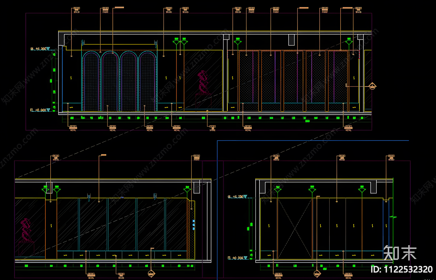Select the magenta sculpture in the bottom-left elevation
Screen dimensions: 436x280
(26, 230)
